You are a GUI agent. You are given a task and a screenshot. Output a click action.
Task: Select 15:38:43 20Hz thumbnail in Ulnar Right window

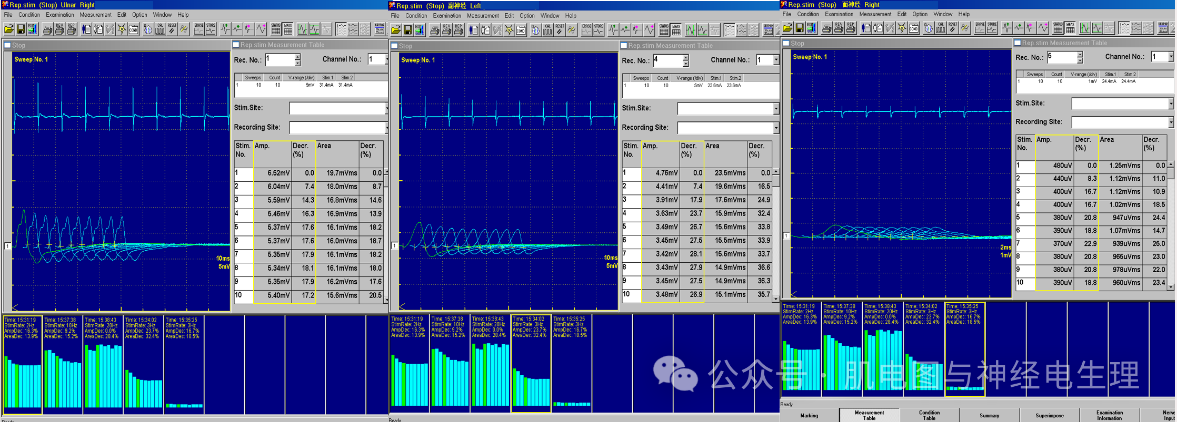click(x=103, y=364)
